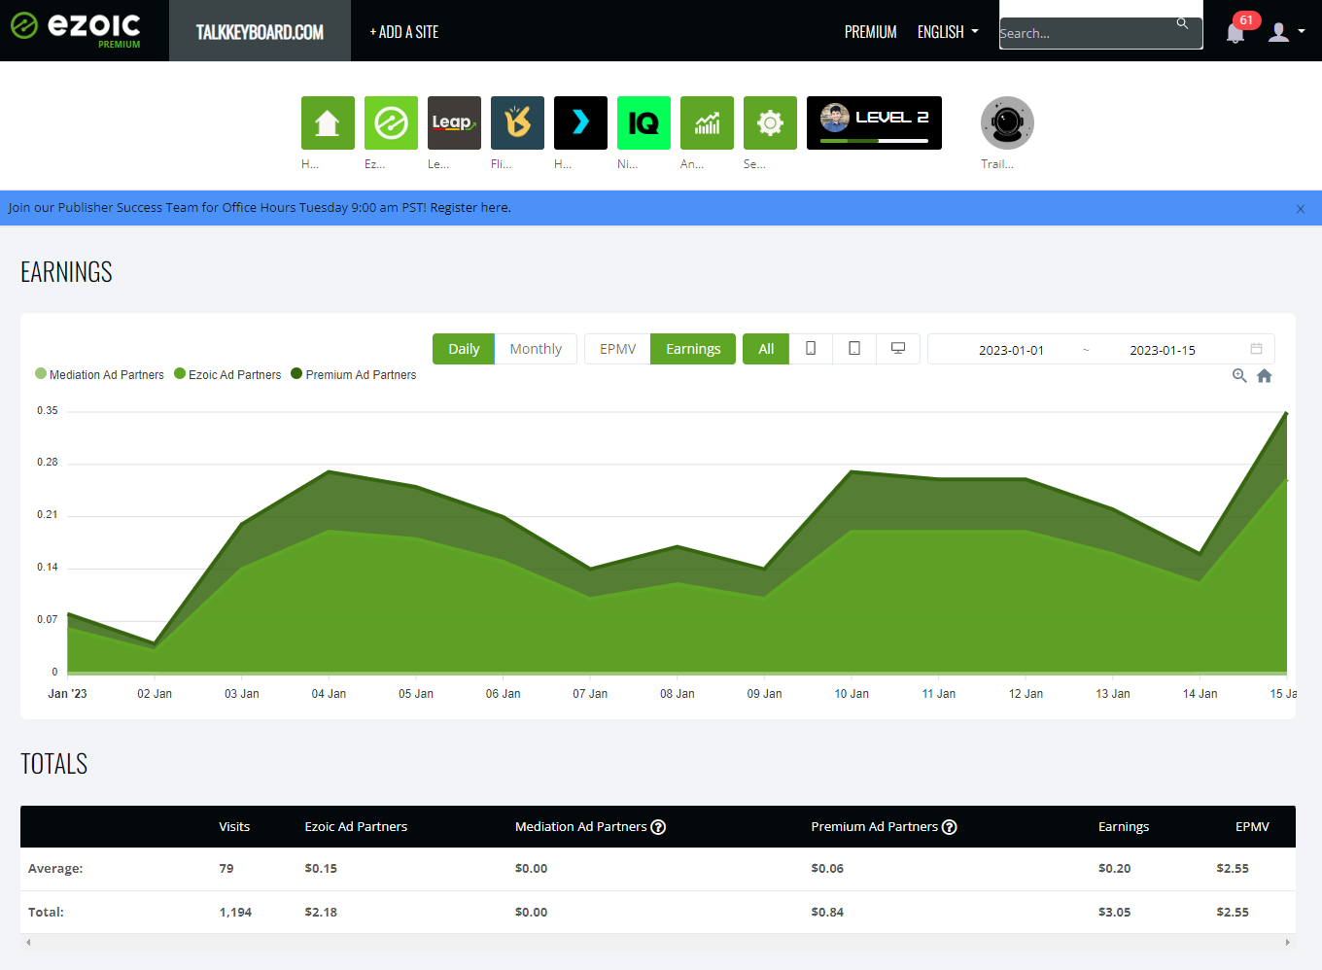Click the Earnings column header in totals
Screen dimensions: 1322x970
point(1124,826)
